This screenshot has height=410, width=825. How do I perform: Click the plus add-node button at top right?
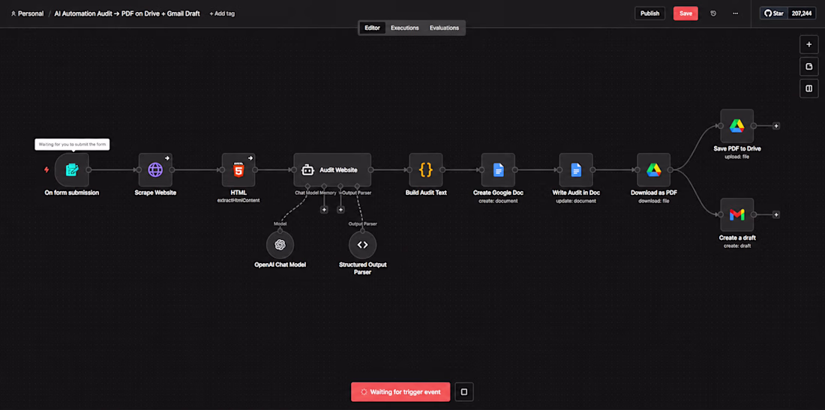coord(808,44)
